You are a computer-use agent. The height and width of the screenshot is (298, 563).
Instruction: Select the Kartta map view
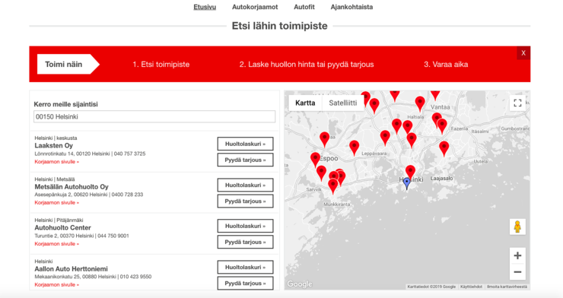click(x=305, y=103)
